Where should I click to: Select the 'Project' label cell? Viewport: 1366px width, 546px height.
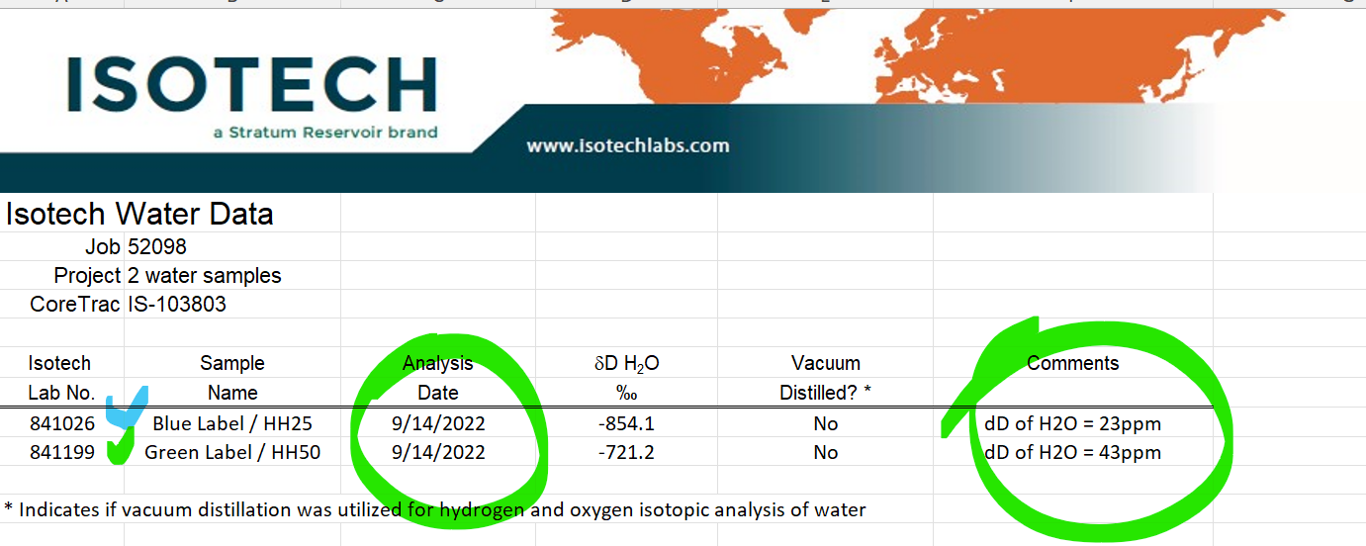coord(88,275)
